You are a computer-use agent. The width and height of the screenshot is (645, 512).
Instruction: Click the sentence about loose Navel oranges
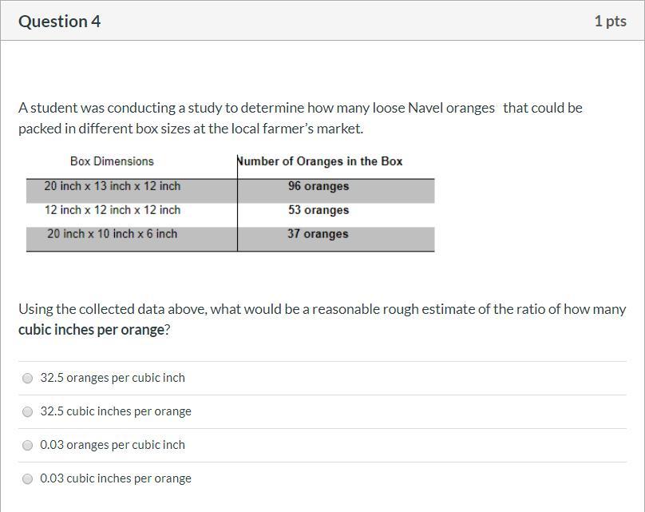click(x=300, y=118)
